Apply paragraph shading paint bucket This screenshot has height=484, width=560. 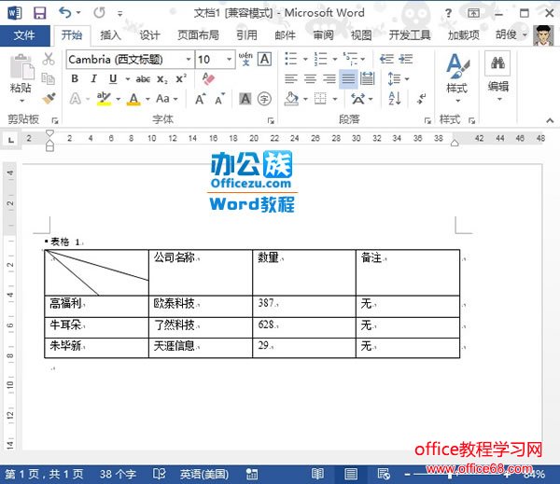click(x=291, y=99)
